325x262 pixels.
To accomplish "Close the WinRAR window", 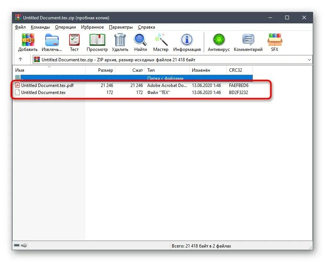I will [x=304, y=17].
